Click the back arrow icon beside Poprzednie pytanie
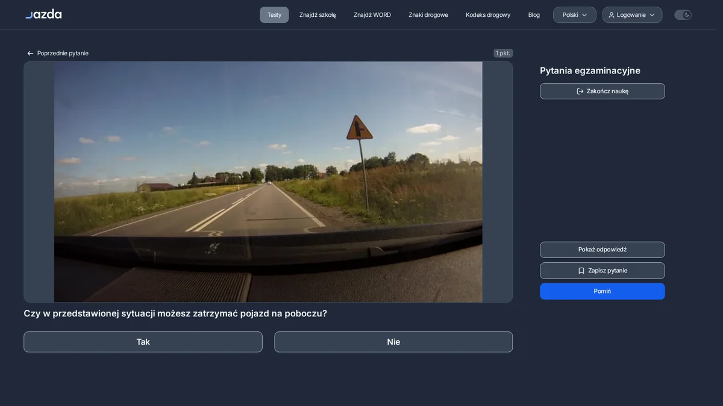This screenshot has height=406, width=723. (30, 54)
